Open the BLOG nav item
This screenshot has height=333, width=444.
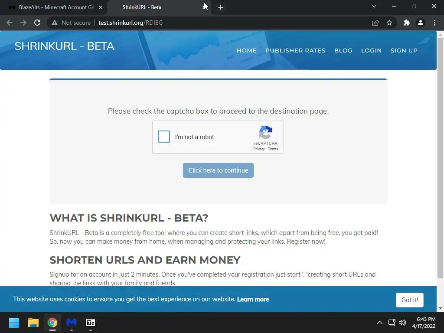343,50
